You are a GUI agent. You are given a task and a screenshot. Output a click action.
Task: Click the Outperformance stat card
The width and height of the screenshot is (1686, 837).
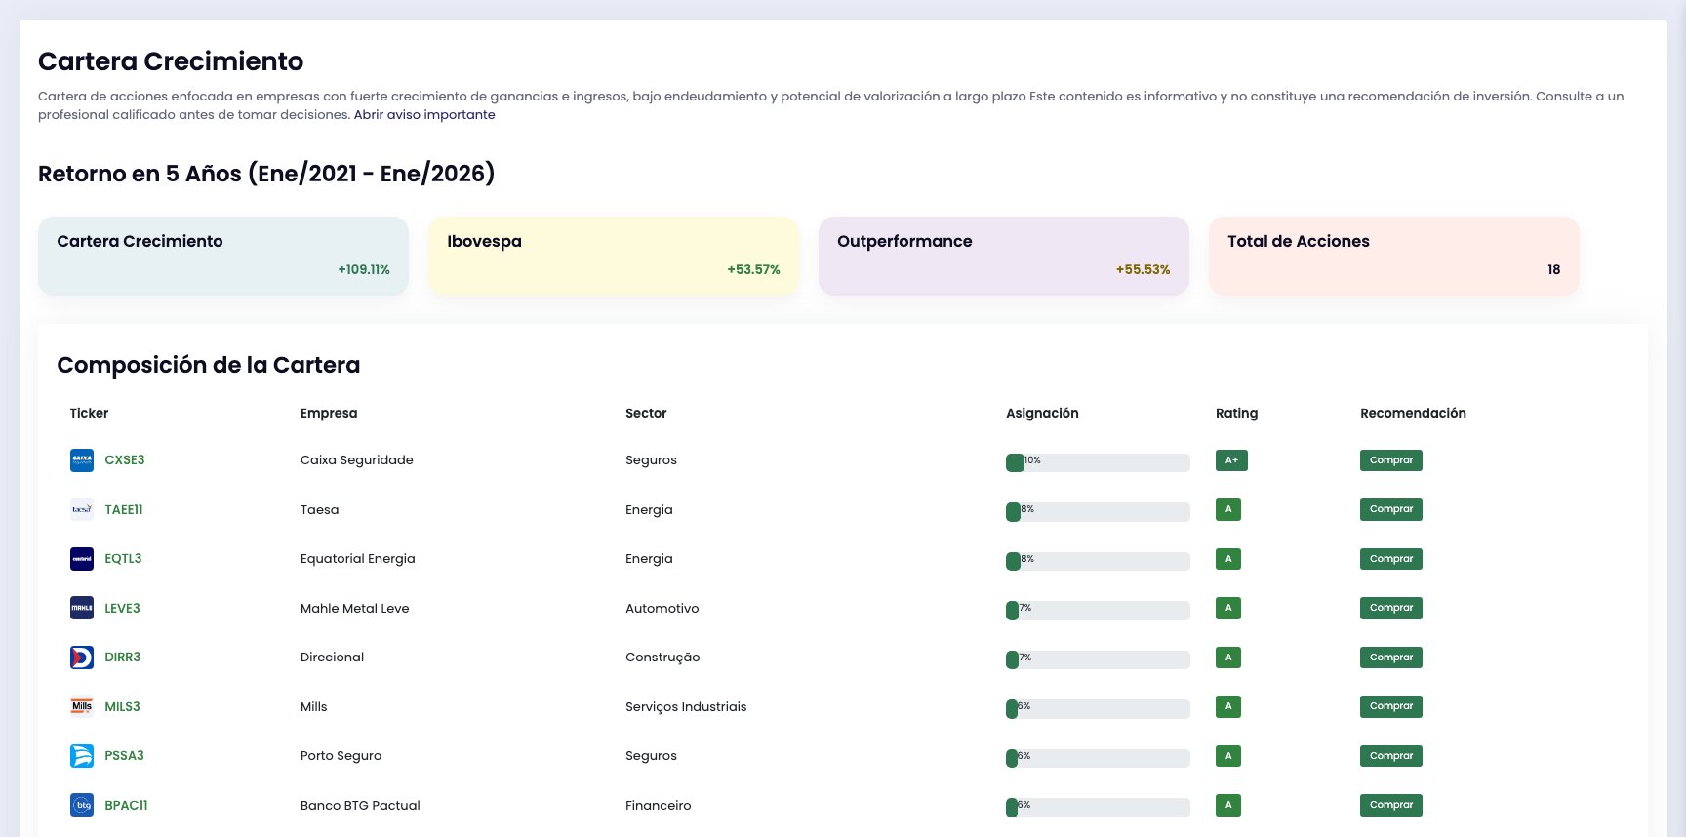1004,256
